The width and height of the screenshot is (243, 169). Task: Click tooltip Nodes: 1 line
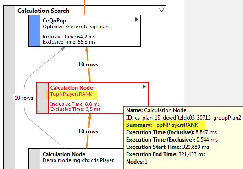[x=137, y=162]
